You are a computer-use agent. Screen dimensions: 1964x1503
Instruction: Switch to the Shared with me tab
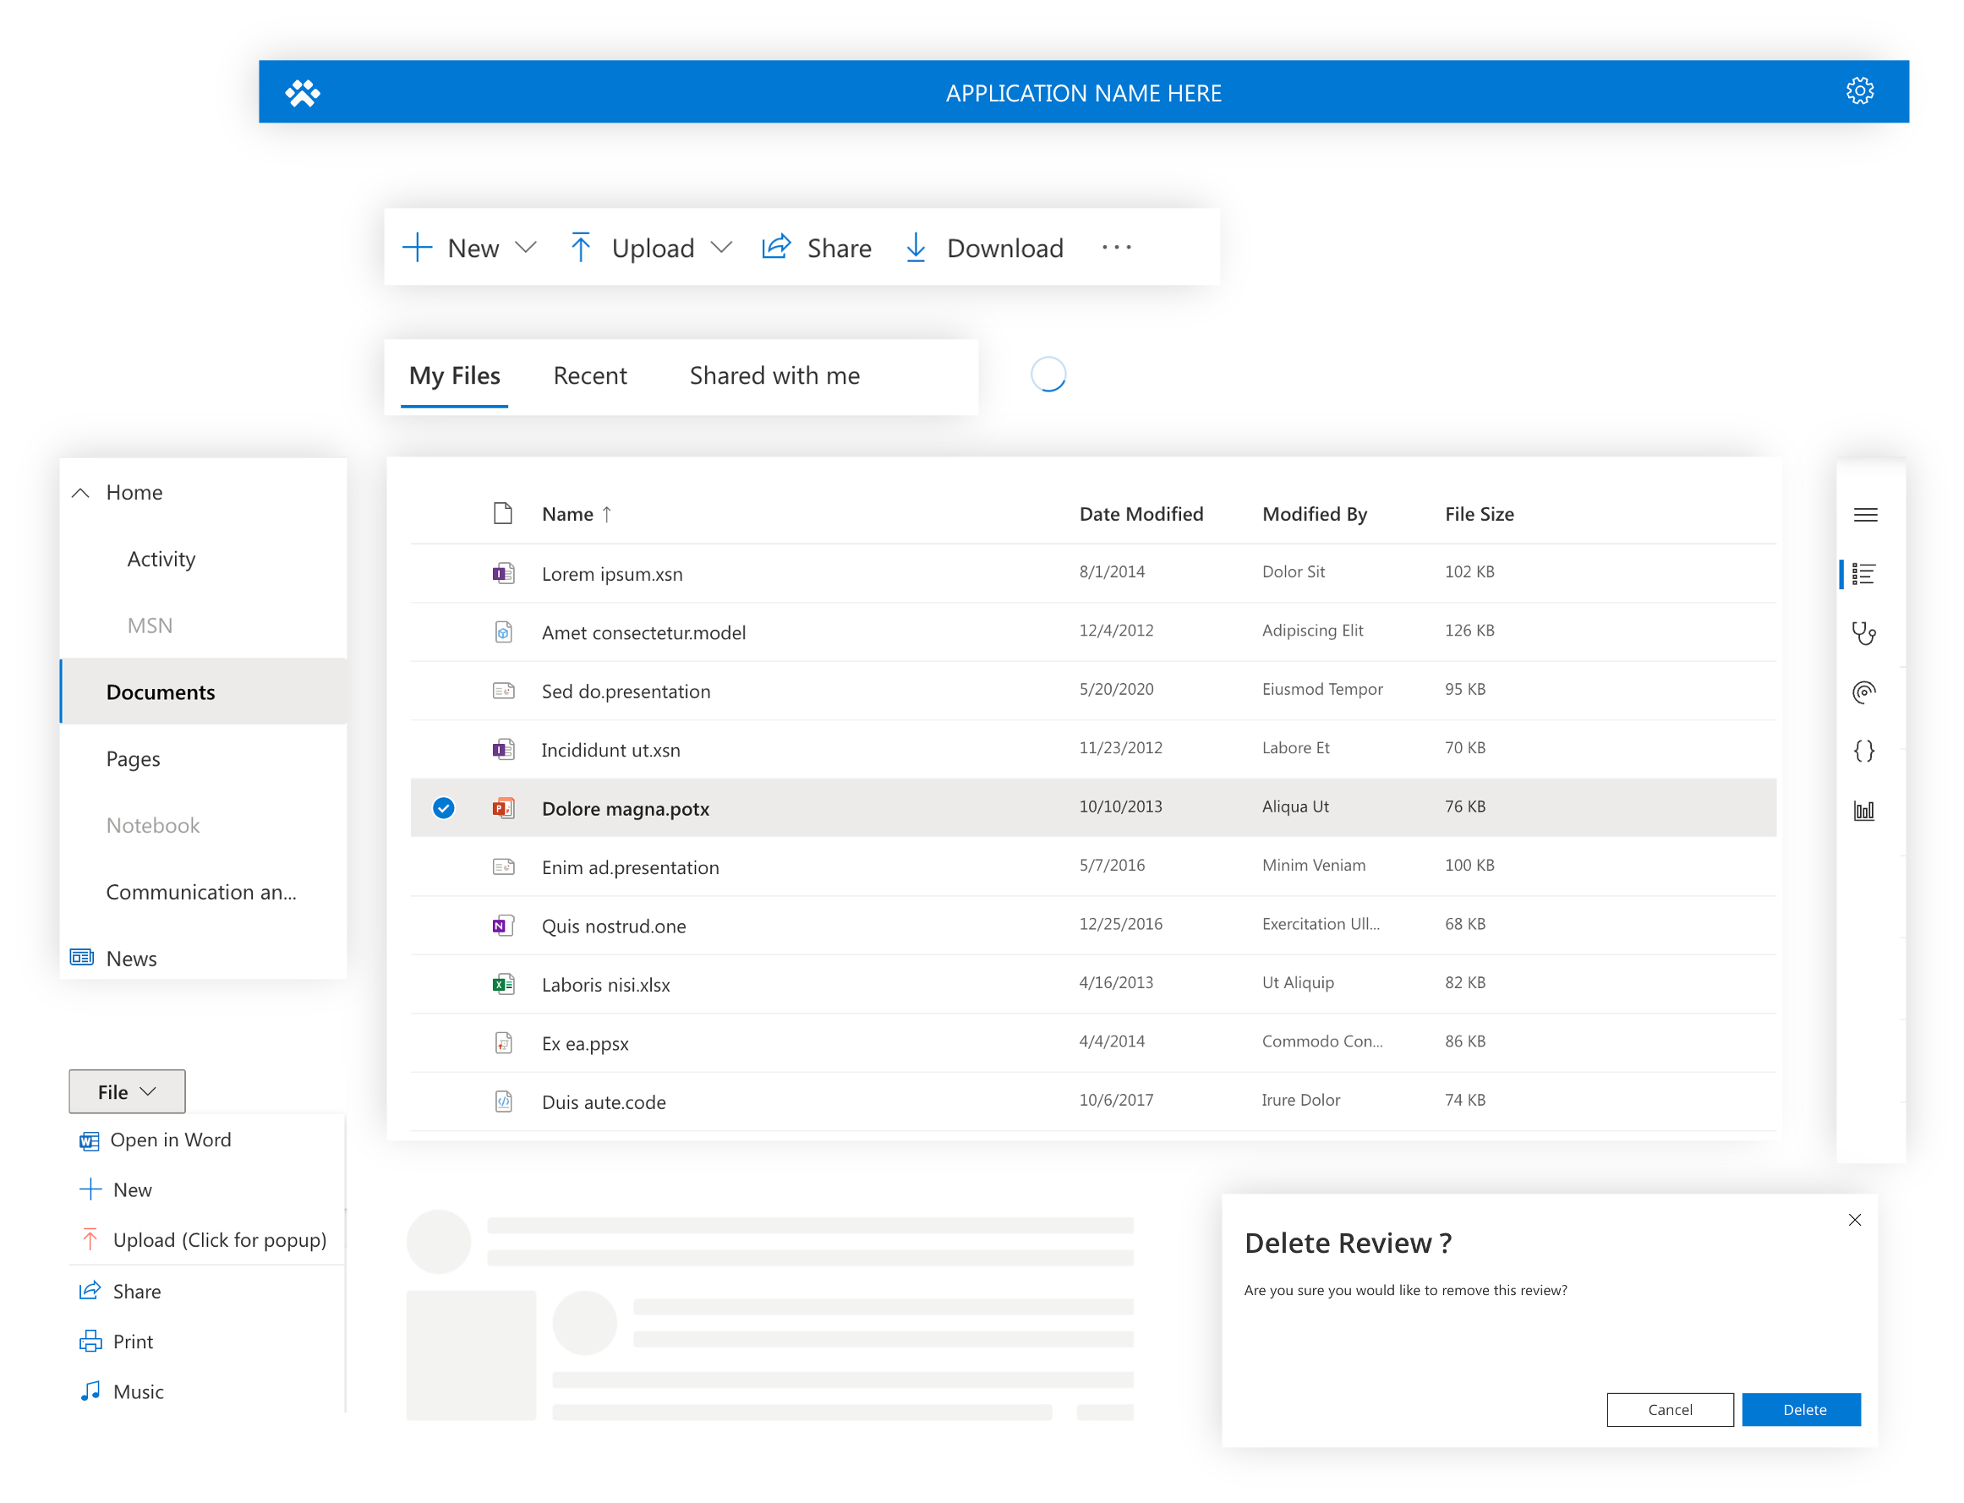coord(772,375)
